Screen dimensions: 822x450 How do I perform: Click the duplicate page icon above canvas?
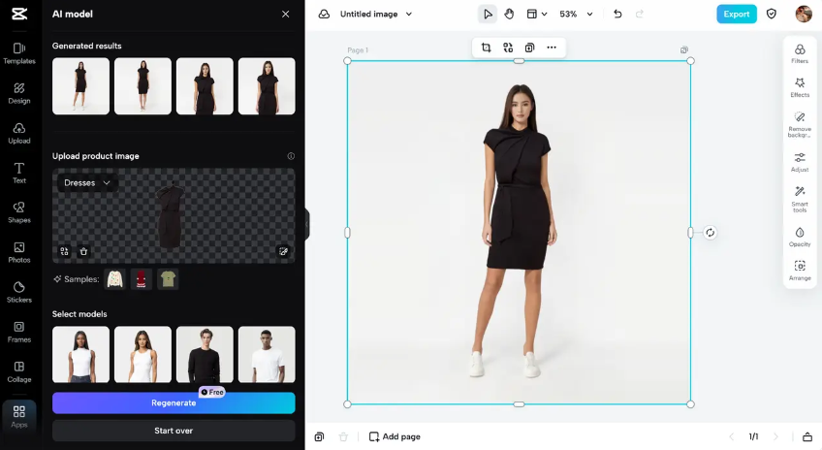684,49
